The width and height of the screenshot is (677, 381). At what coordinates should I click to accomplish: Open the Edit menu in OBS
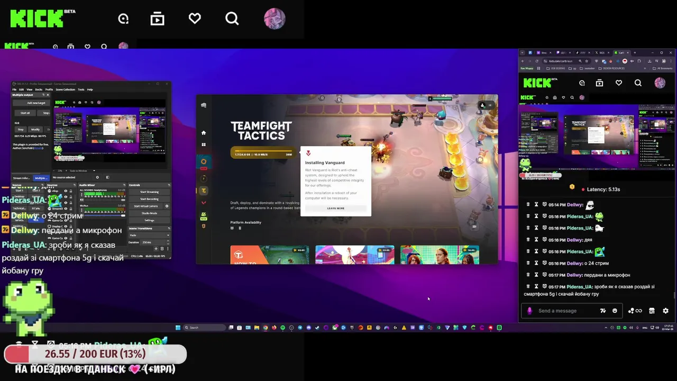click(21, 89)
